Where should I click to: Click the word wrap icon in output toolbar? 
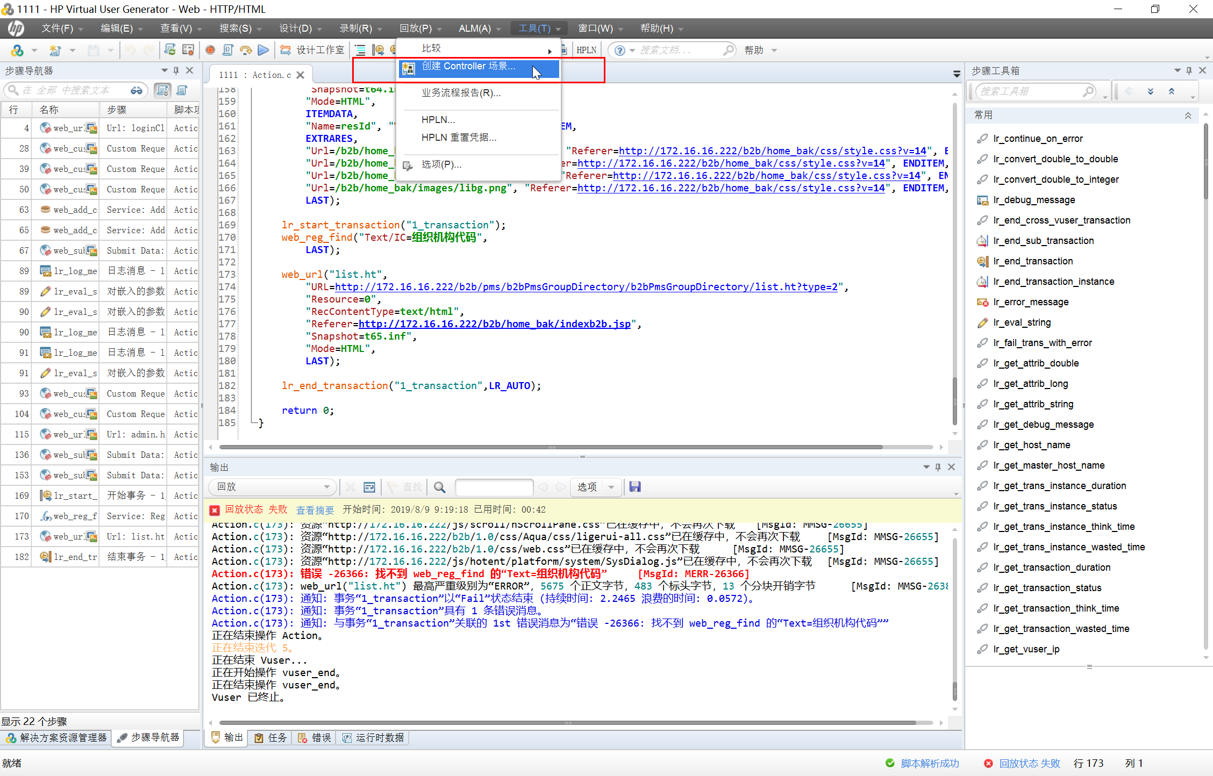coord(369,487)
